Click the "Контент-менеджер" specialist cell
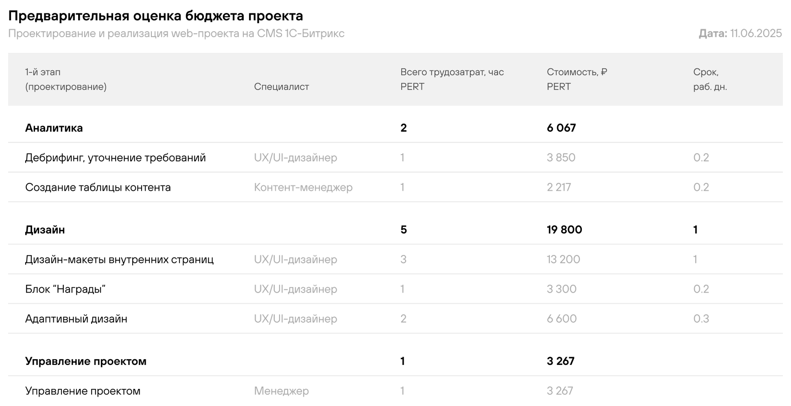This screenshot has height=406, width=791. 303,188
